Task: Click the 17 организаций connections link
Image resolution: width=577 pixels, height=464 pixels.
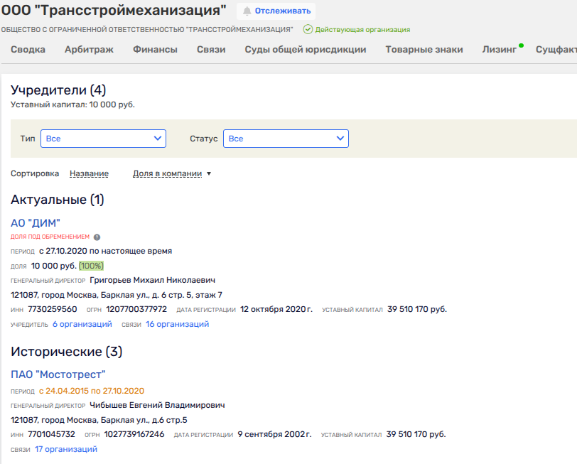Action: click(65, 449)
